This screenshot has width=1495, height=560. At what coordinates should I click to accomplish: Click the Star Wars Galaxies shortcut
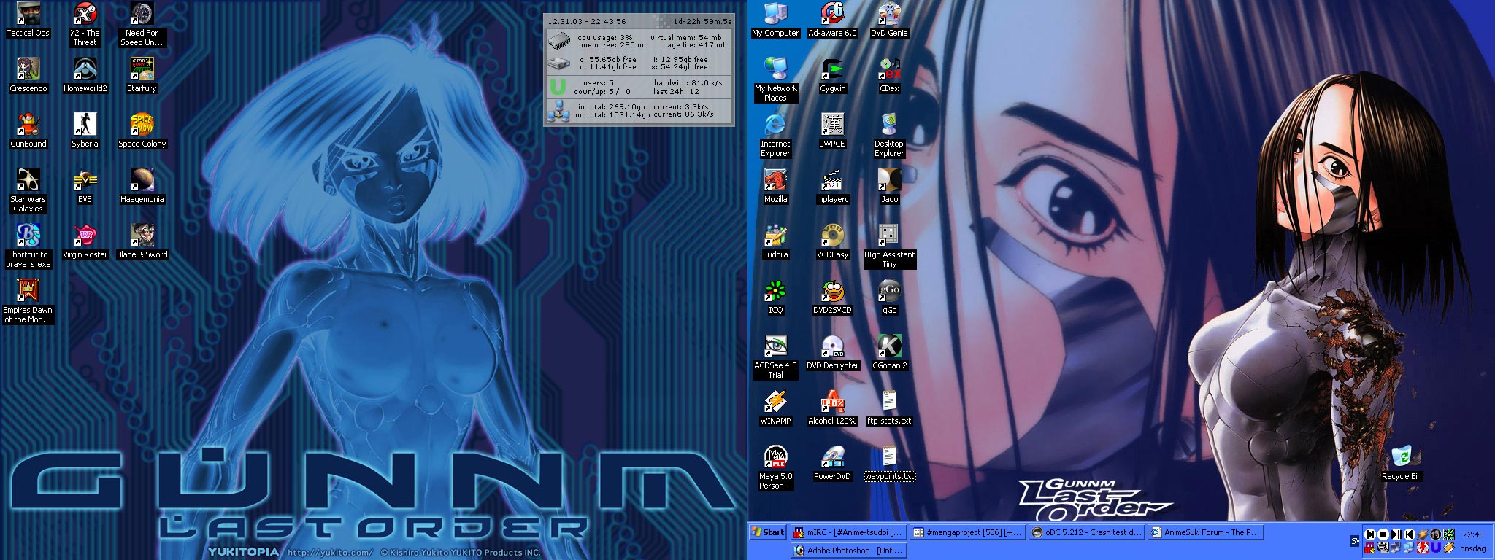point(28,190)
